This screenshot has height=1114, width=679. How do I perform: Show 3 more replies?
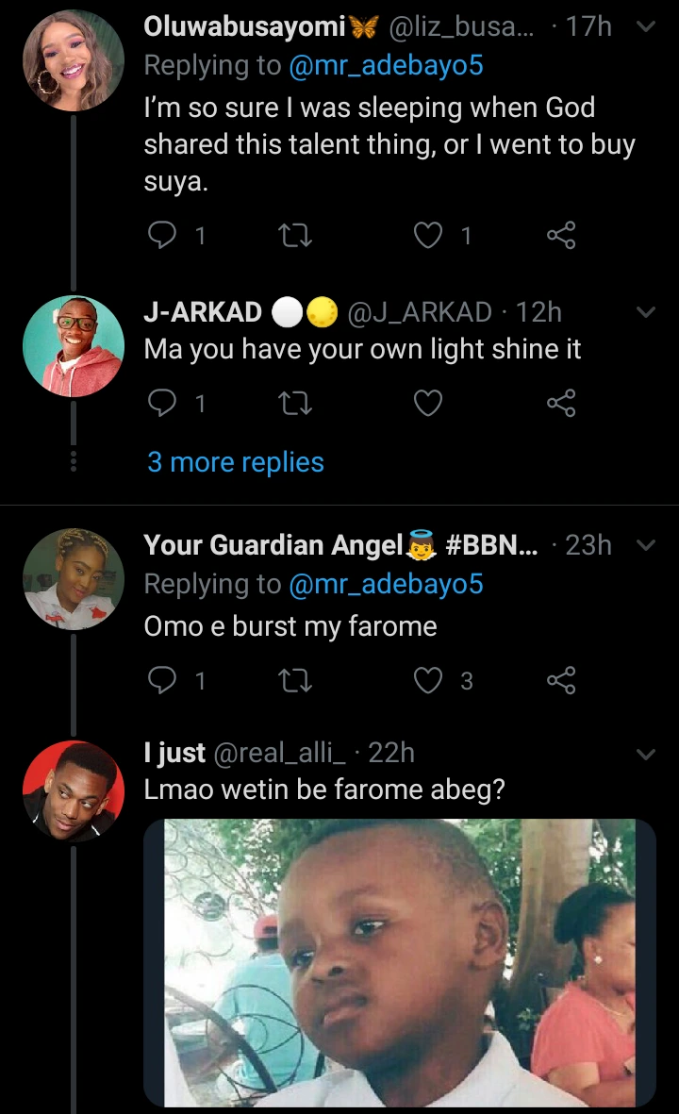(x=235, y=462)
